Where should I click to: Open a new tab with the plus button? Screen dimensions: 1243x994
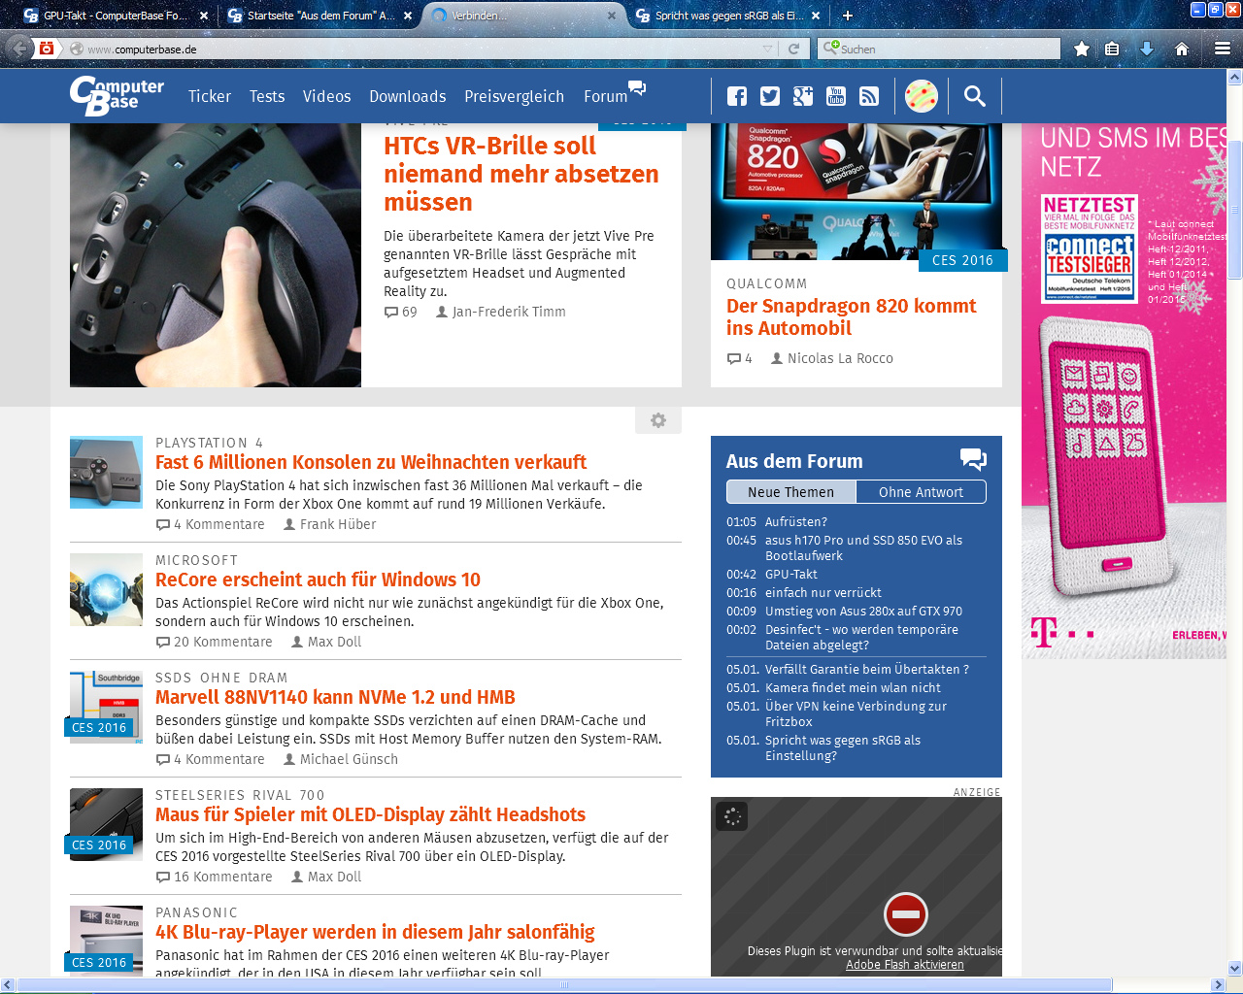pos(848,16)
